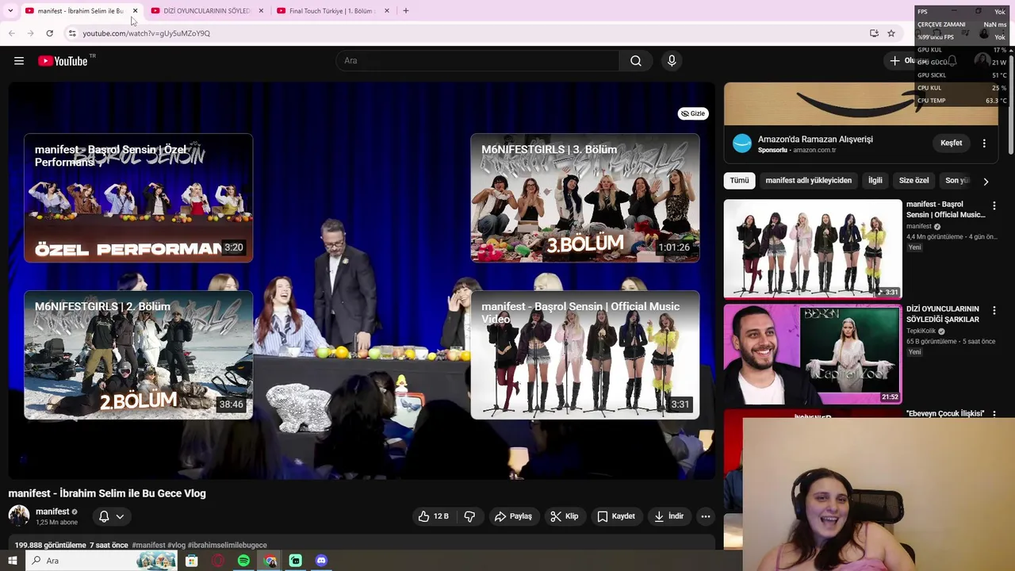
Task: Save the video with Kaydet
Action: [616, 516]
